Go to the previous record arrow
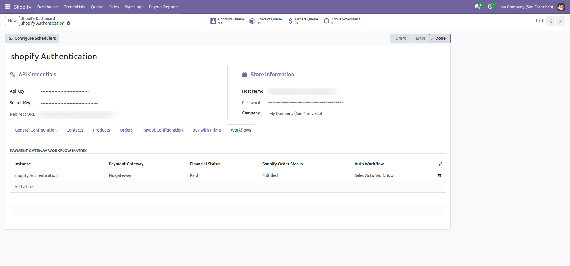The width and height of the screenshot is (570, 266). point(551,21)
